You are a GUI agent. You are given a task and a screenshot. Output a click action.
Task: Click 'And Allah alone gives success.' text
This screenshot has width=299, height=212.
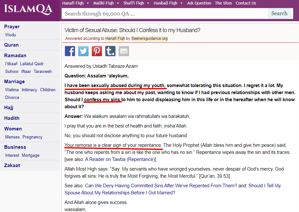click(96, 202)
